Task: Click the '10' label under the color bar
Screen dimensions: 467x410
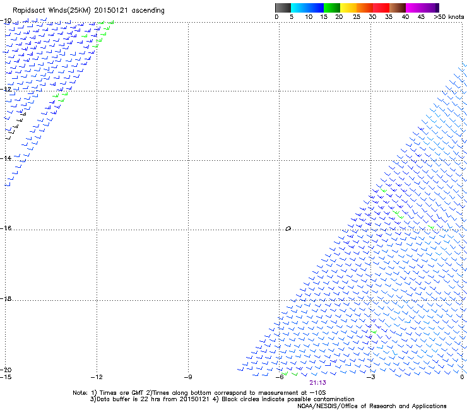Action: tap(309, 17)
